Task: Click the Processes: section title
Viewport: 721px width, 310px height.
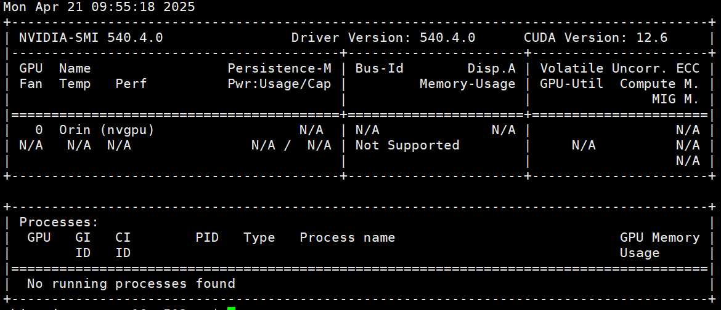Action: point(59,222)
